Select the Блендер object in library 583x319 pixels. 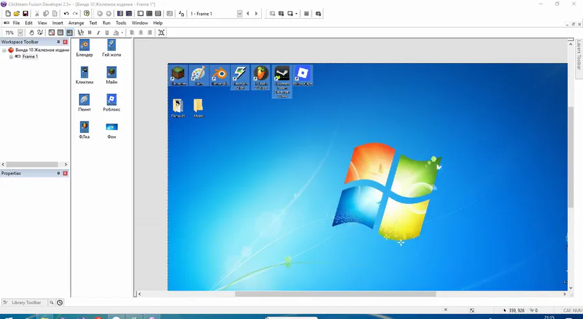point(84,49)
